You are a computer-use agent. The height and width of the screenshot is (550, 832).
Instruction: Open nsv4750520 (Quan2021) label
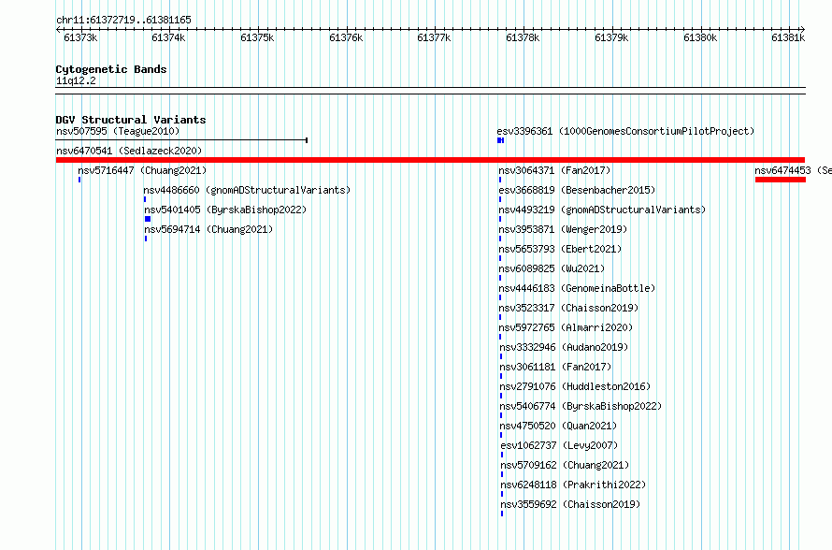[559, 426]
